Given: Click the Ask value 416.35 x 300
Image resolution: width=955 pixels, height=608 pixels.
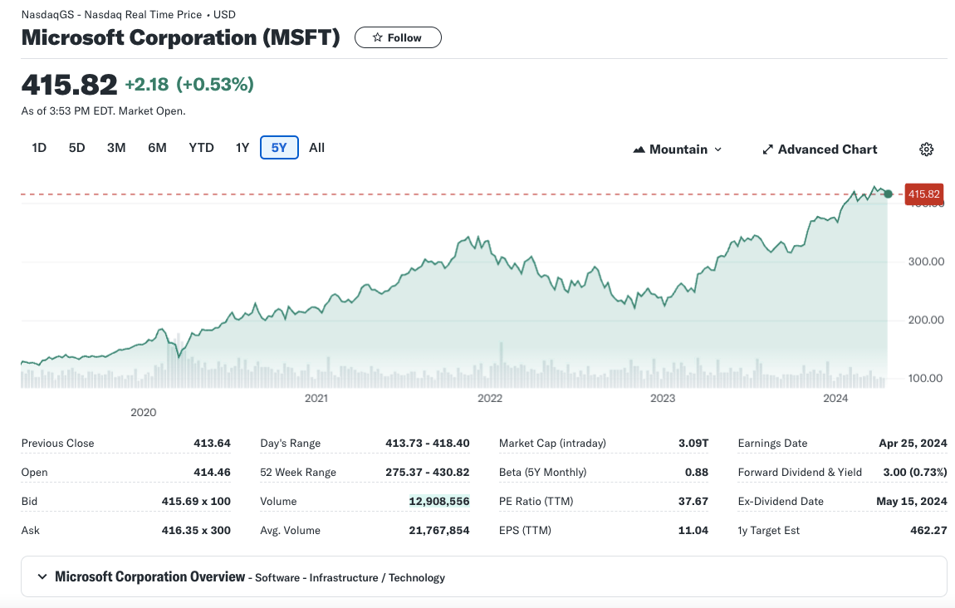Looking at the screenshot, I should click(196, 531).
